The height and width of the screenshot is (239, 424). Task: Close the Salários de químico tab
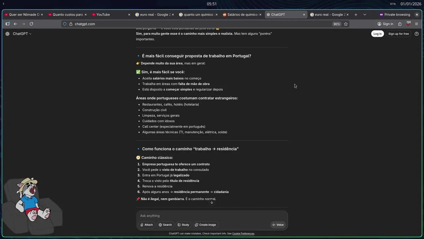(260, 15)
